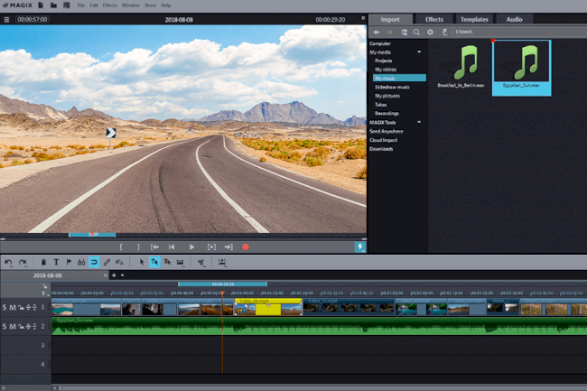This screenshot has height=391, width=587.
Task: Redo the last undone action
Action: [x=23, y=262]
